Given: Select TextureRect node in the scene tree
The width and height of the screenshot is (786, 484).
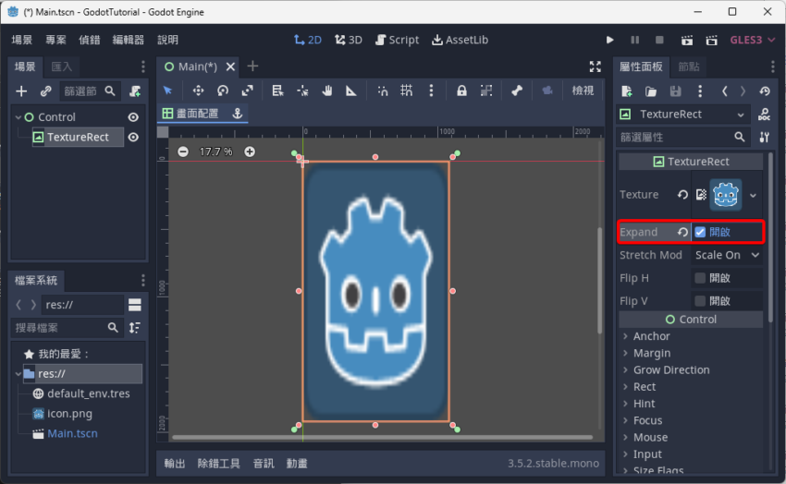Looking at the screenshot, I should (x=78, y=137).
